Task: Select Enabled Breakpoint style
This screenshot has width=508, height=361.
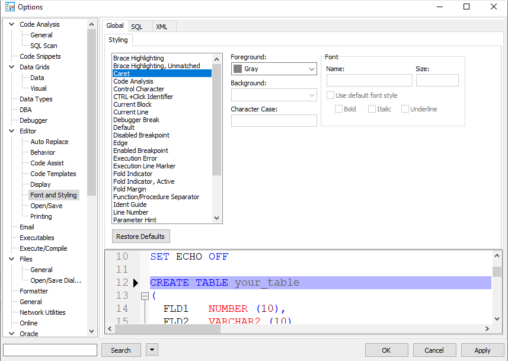Action: click(x=162, y=151)
